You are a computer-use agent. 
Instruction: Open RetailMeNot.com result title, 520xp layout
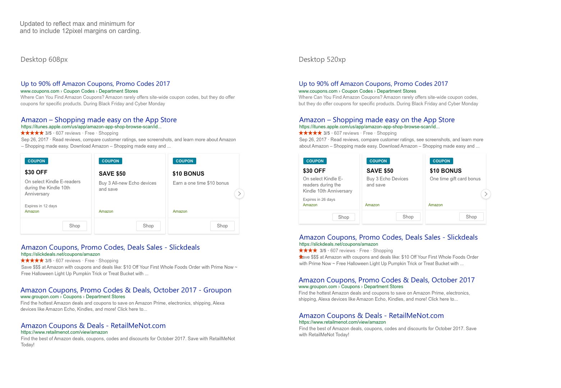[371, 315]
